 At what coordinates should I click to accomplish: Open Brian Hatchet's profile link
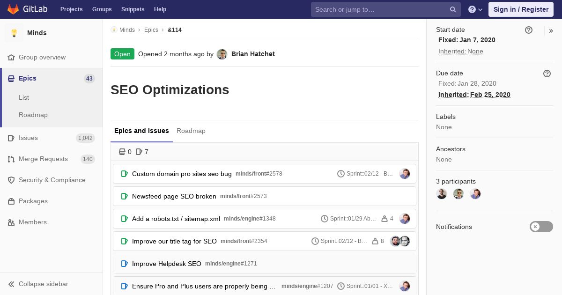(x=253, y=54)
